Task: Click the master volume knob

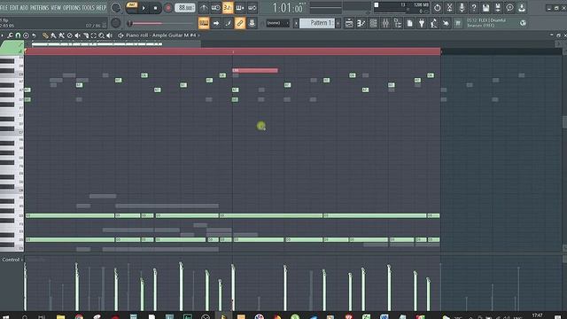Action: coord(116,8)
